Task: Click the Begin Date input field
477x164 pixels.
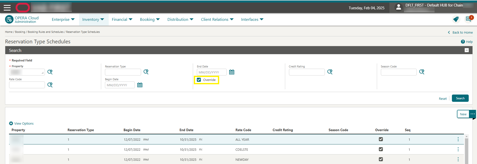Action: pyautogui.click(x=120, y=85)
